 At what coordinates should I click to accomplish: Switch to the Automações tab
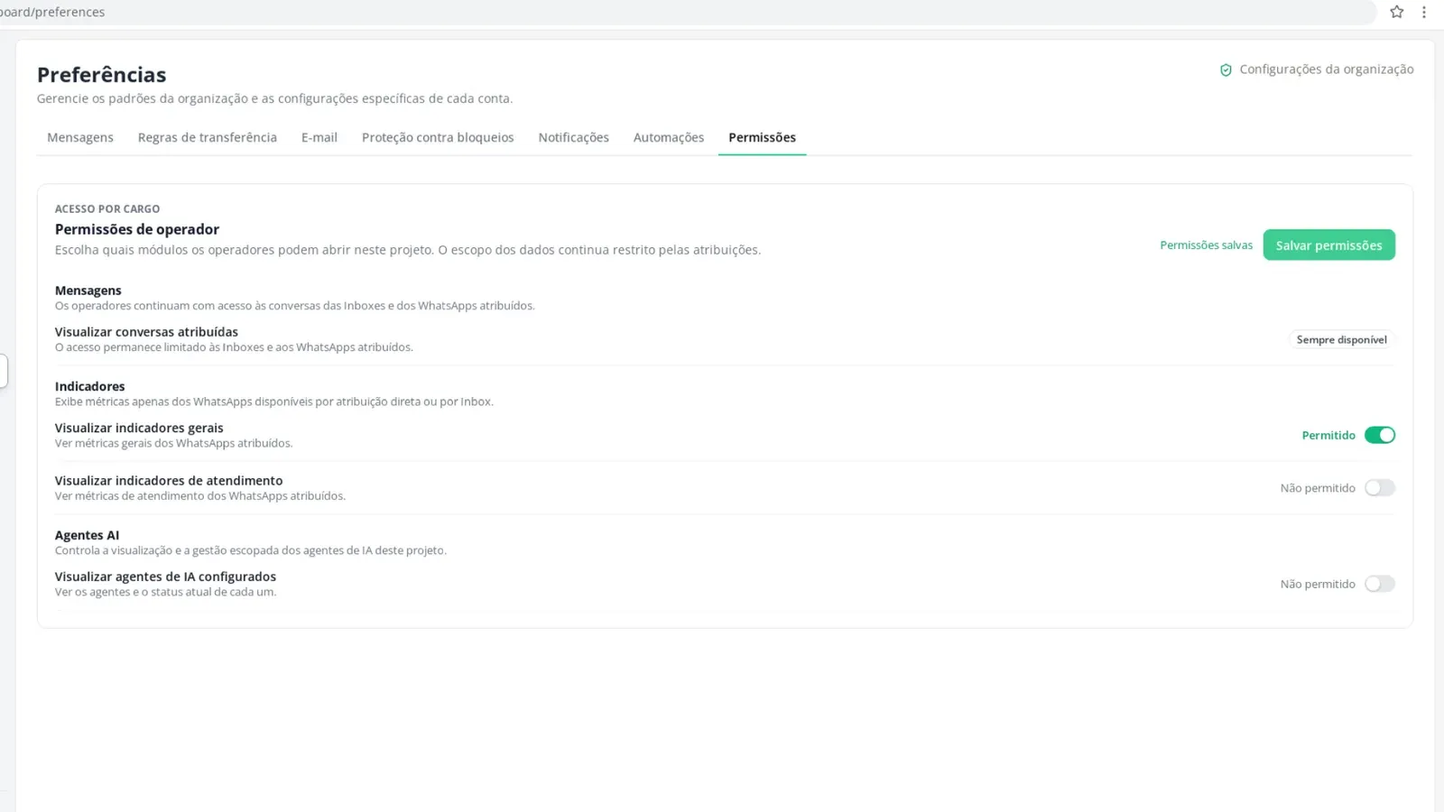[x=669, y=137]
